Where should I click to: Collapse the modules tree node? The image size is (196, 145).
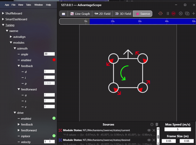click(x=11, y=42)
